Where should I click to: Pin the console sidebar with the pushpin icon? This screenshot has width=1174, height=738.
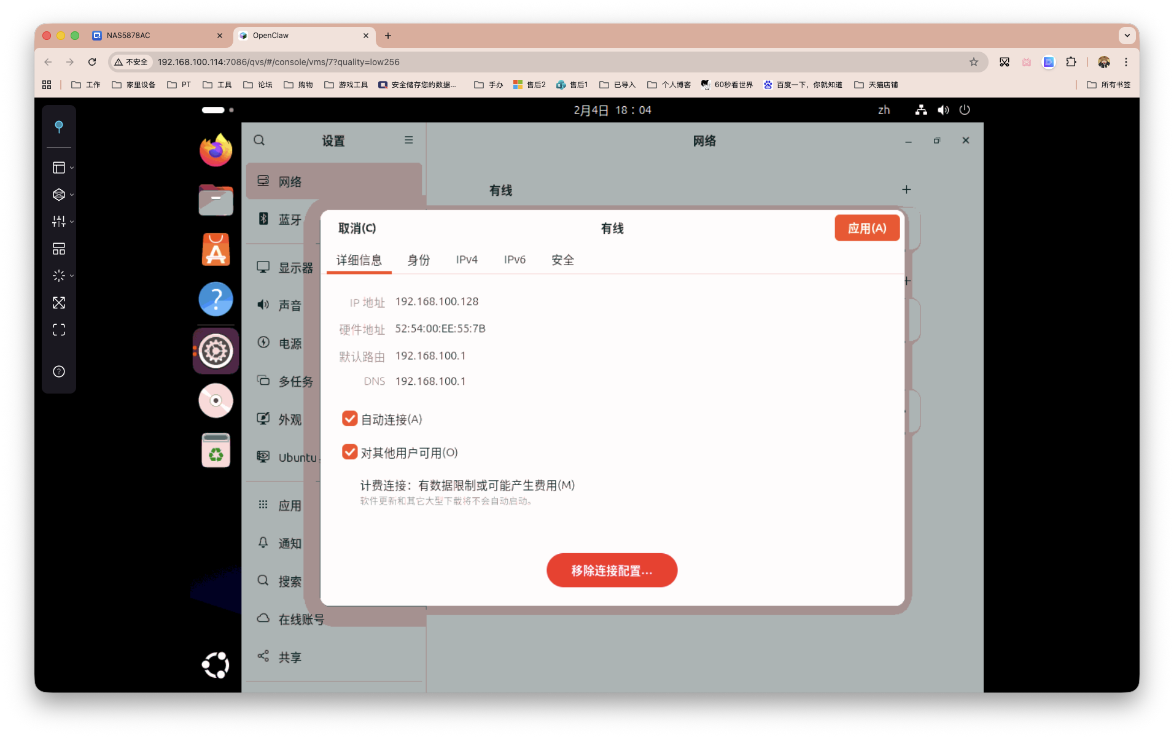click(59, 126)
